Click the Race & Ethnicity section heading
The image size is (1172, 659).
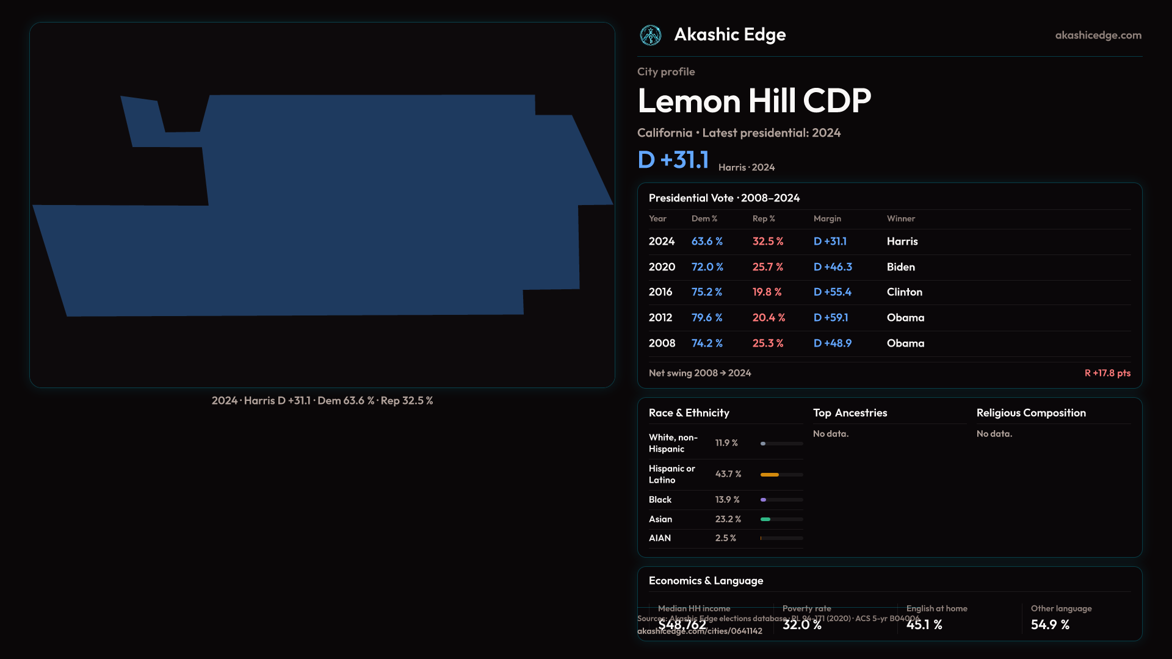tap(689, 413)
